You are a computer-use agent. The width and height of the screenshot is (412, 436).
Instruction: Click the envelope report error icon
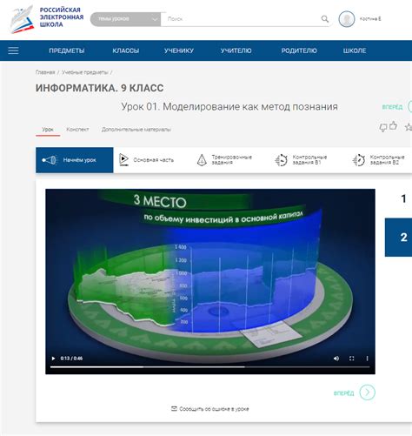coord(174,408)
